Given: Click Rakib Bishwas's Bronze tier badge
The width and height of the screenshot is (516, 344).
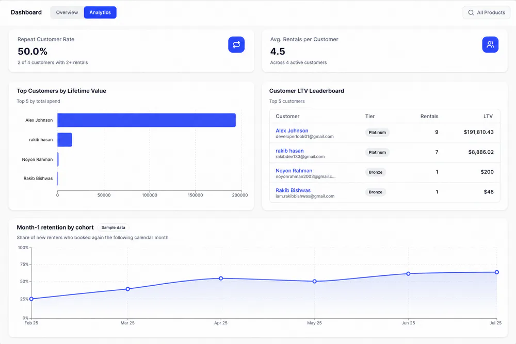Looking at the screenshot, I should coord(376,192).
